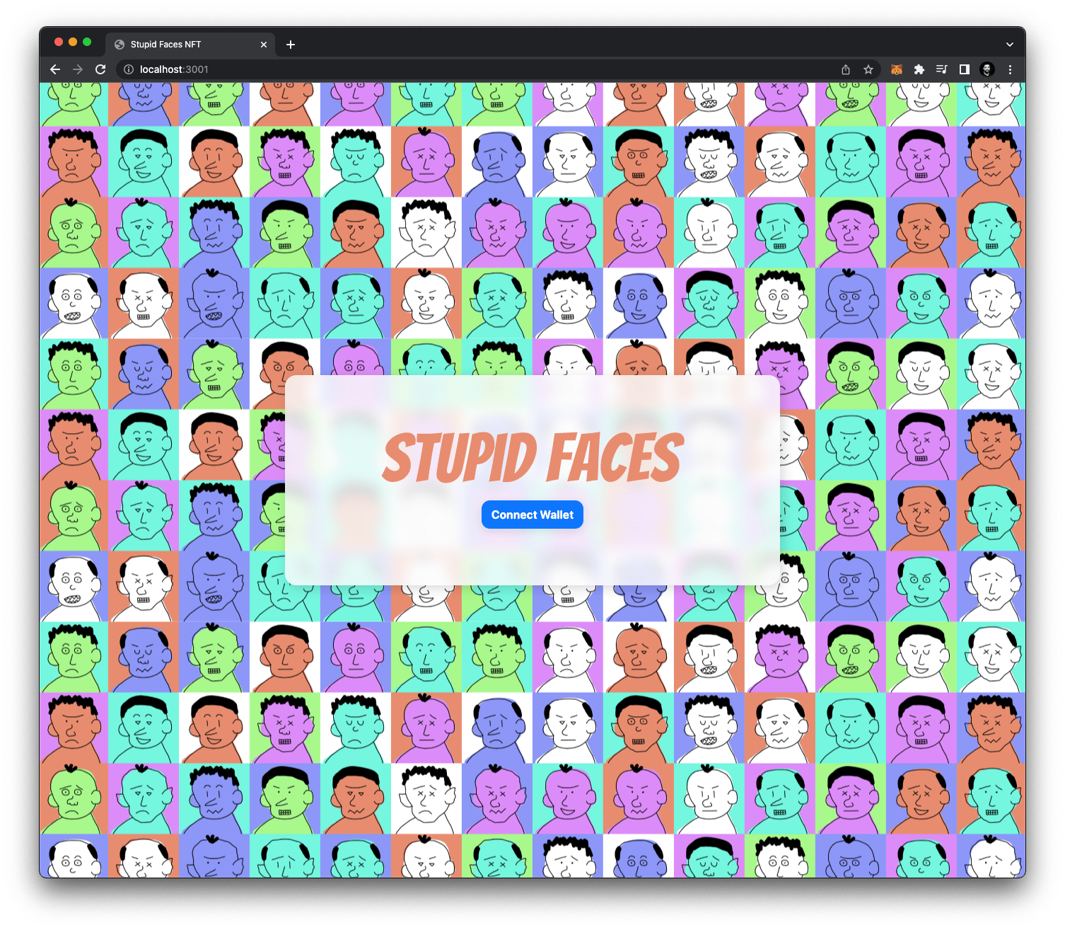
Task: Reload the page
Action: point(100,69)
